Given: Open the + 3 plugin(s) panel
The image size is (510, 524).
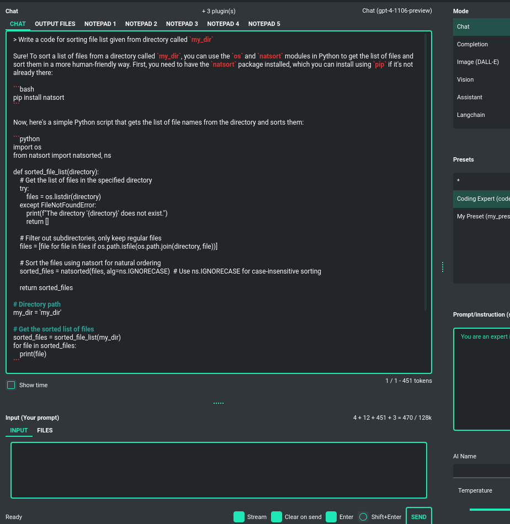Looking at the screenshot, I should (x=218, y=11).
